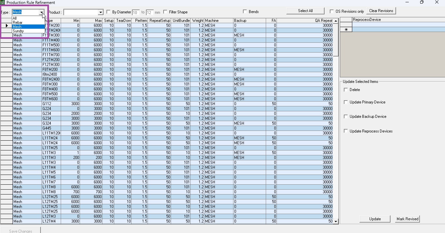Image resolution: width=445 pixels, height=233 pixels.
Task: Select the F8TM600 shape cell
Action: [51, 99]
